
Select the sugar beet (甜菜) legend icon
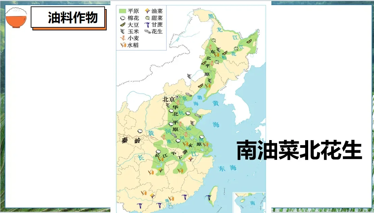148,18
